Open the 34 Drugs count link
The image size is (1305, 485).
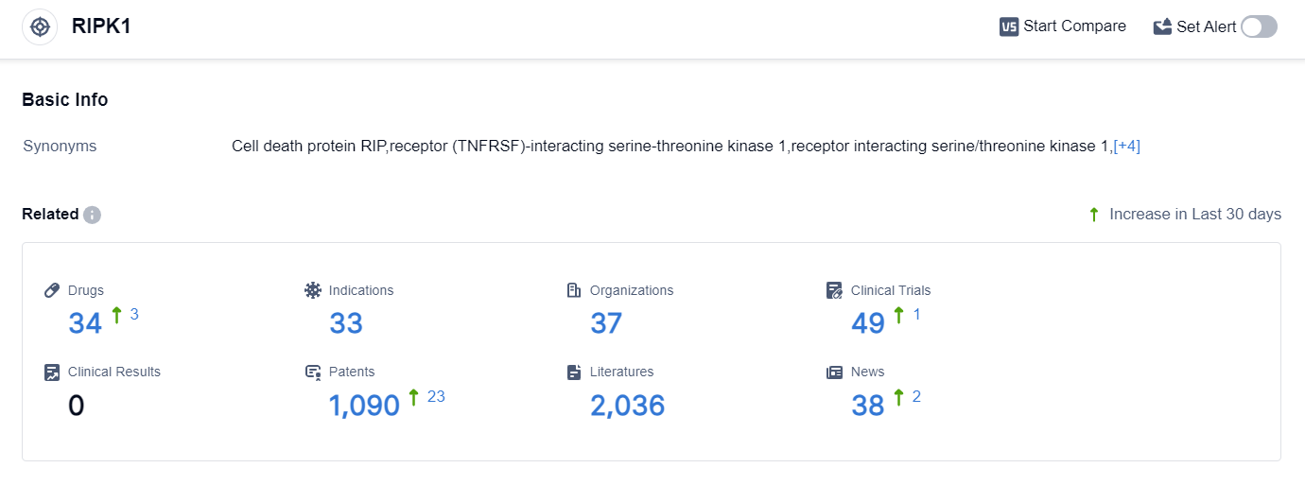point(85,323)
